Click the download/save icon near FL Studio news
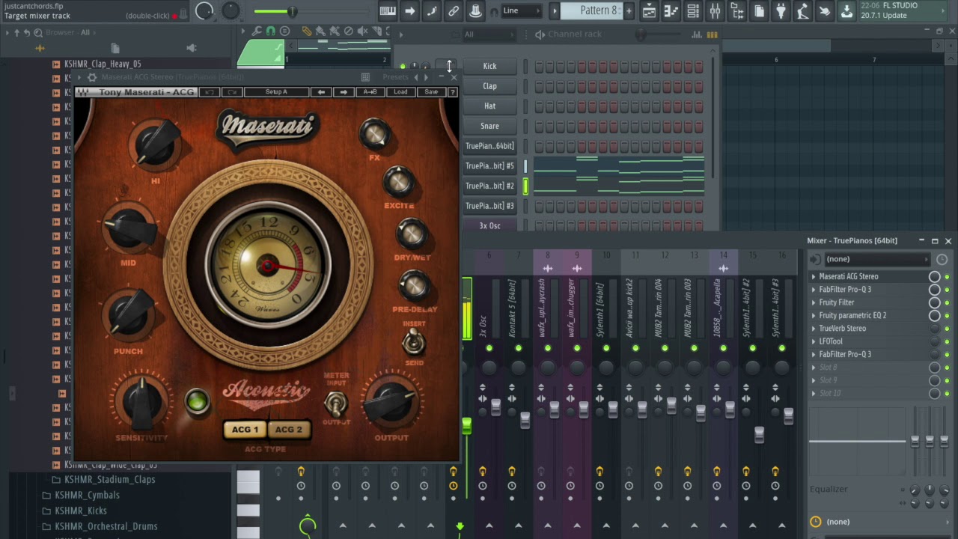Screen dimensions: 958x539 pos(846,10)
